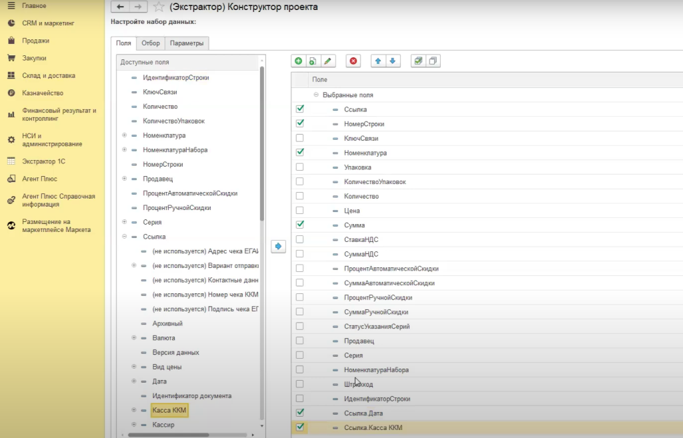This screenshot has width=683, height=438.
Task: Enable the Цена field checkbox
Action: coord(299,211)
